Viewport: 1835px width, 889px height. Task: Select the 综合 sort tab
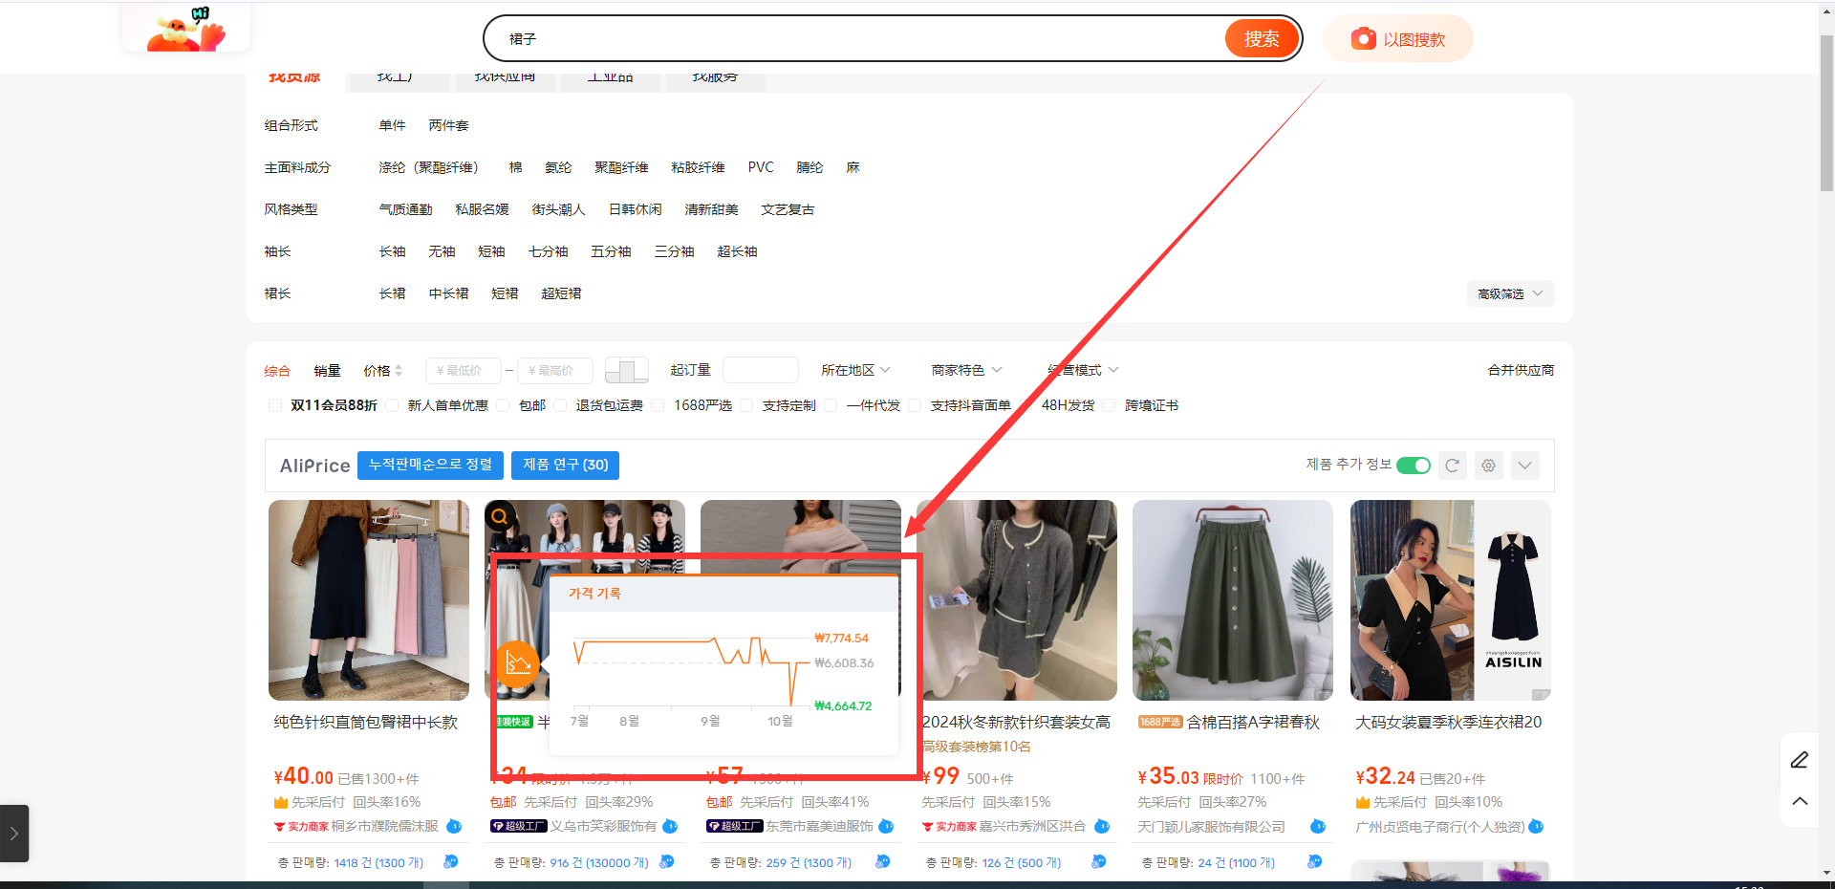(277, 371)
